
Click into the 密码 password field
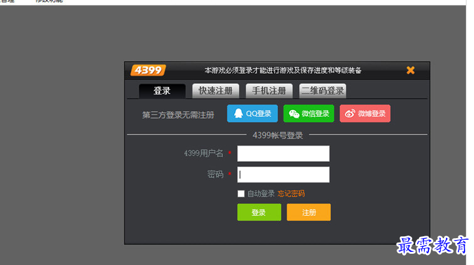pos(284,174)
